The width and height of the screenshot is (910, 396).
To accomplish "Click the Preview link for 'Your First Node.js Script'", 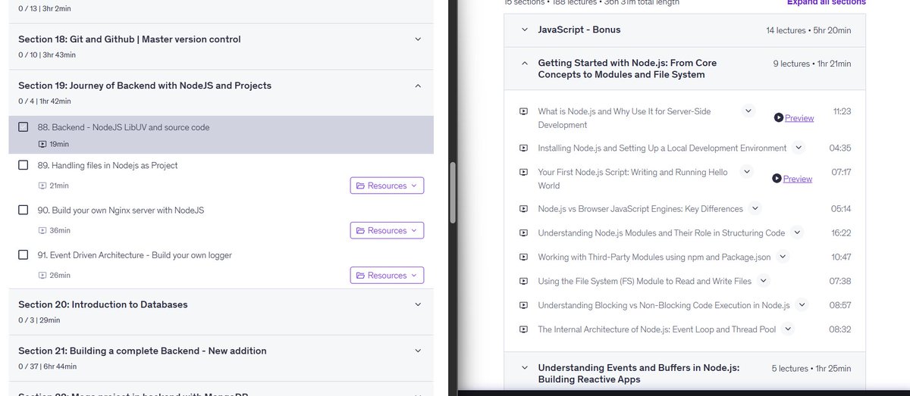I will click(x=798, y=179).
